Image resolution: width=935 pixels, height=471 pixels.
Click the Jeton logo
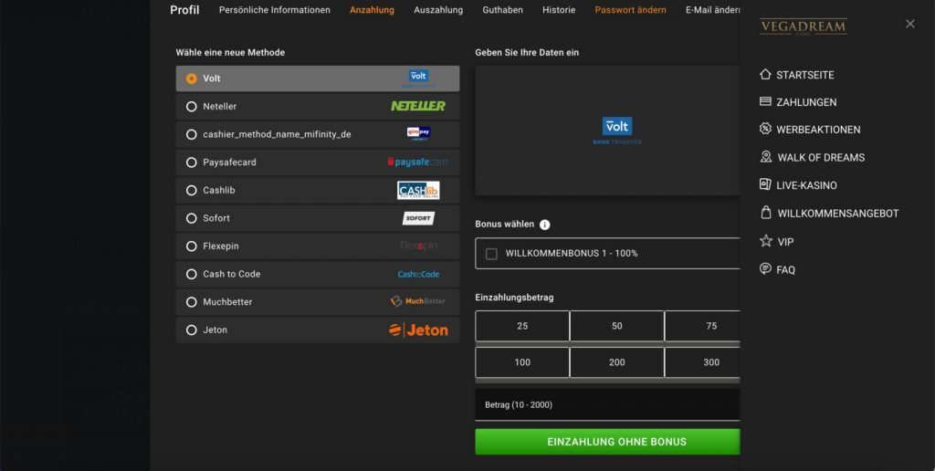click(x=418, y=330)
